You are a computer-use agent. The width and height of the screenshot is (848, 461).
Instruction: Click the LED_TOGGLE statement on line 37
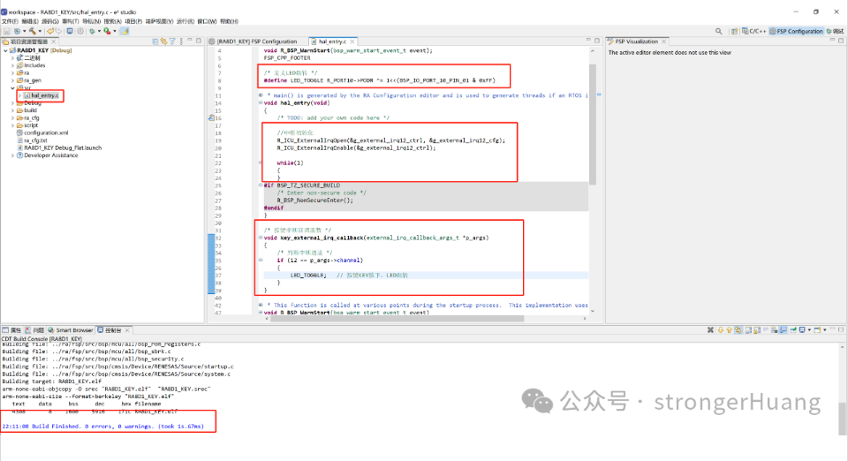(x=308, y=276)
